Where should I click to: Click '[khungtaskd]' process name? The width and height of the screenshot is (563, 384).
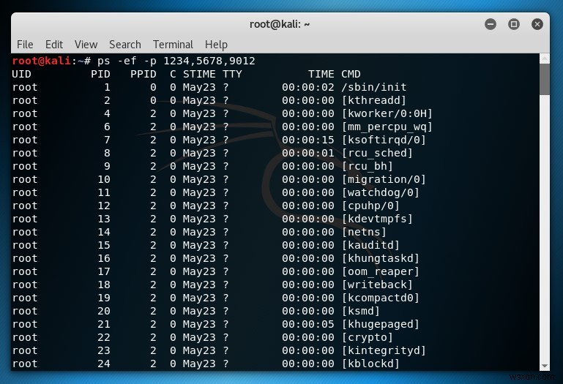click(x=380, y=258)
